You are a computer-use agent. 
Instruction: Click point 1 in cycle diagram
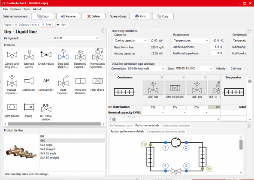[165, 147]
